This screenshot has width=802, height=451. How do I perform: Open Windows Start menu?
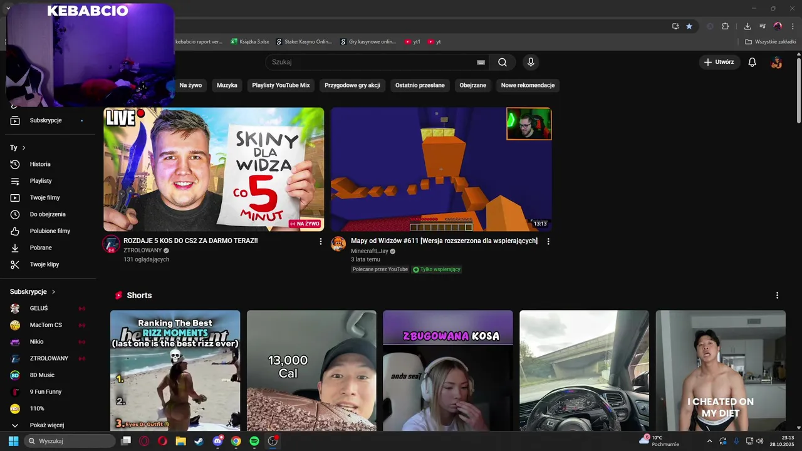coord(13,441)
